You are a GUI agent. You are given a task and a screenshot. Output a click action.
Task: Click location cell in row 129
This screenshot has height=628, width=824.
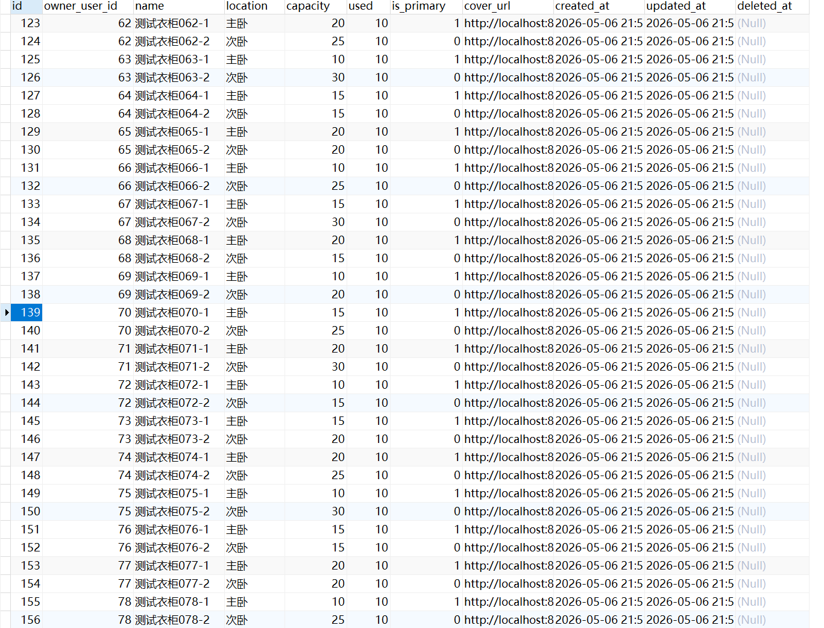254,131
